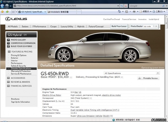This screenshot has height=122, width=168.
Task: Open the Print dropdown arrow
Action: [138, 12]
